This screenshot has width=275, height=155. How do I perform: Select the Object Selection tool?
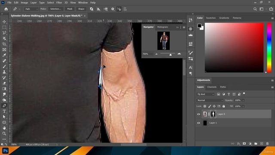pos(4,38)
